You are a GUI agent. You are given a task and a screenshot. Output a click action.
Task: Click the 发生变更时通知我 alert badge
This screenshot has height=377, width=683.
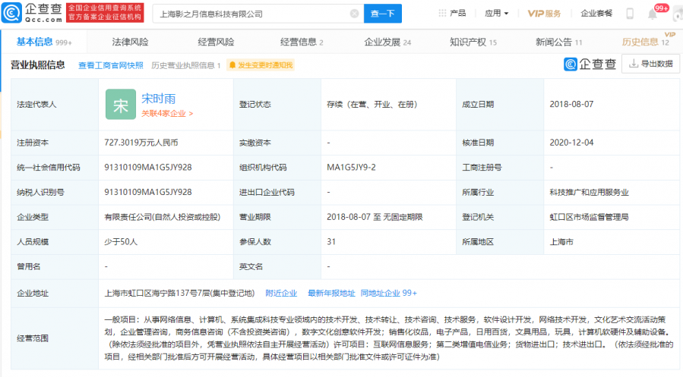point(260,65)
